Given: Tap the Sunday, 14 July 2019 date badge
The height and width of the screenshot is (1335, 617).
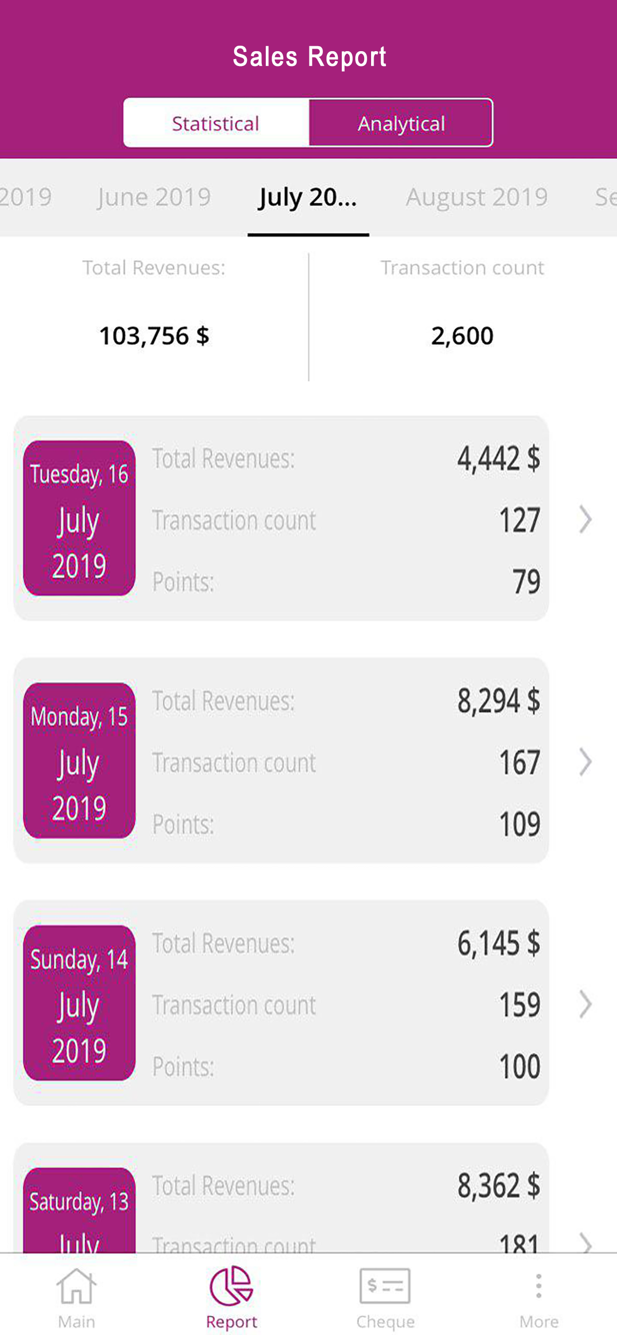Looking at the screenshot, I should (79, 1003).
